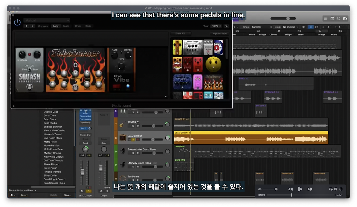The width and height of the screenshot is (357, 207).
Task: Select TubeBurner thumbnail in pedal browser
Action: 214,82
